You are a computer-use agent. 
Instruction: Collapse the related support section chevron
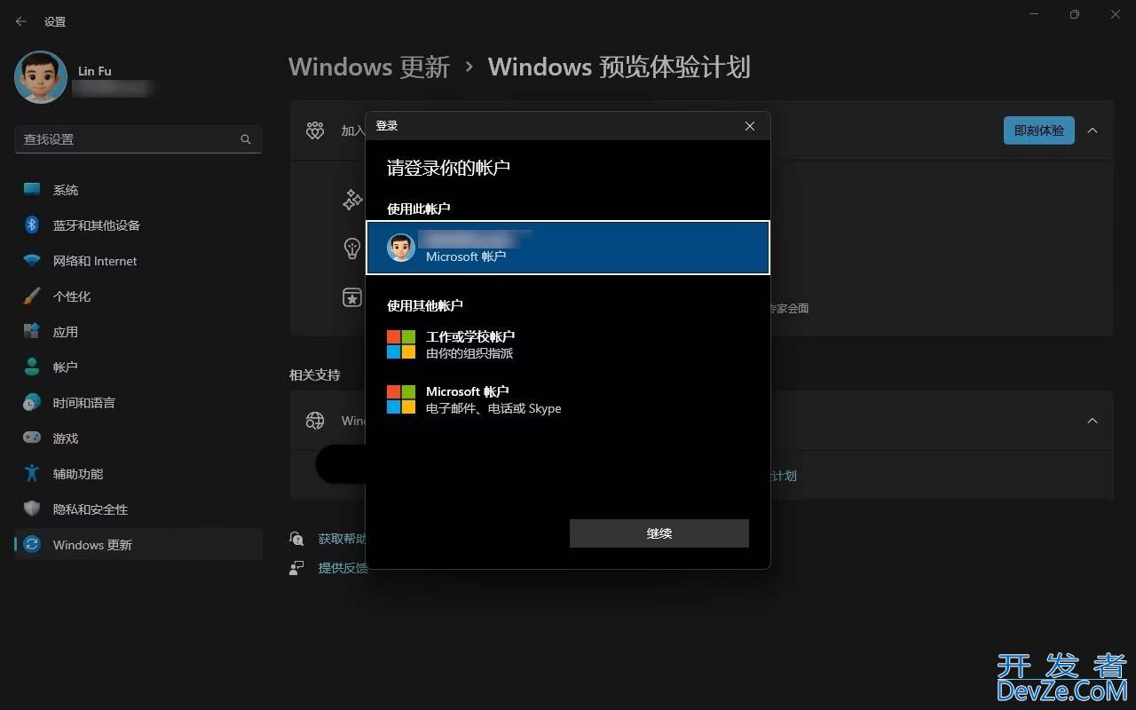pyautogui.click(x=1093, y=421)
